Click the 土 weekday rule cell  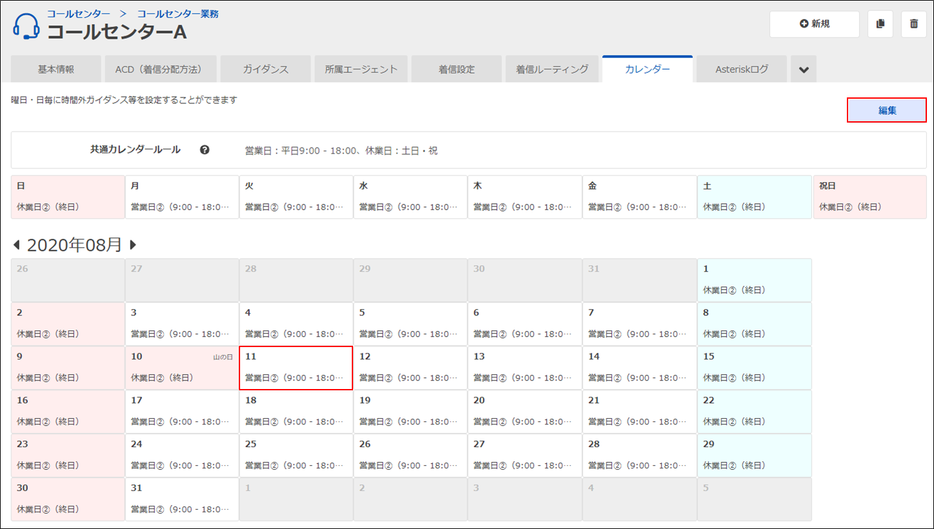tap(754, 197)
